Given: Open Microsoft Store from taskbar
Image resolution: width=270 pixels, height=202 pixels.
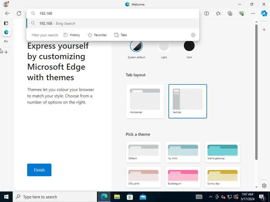Looking at the screenshot, I should click(130, 197).
